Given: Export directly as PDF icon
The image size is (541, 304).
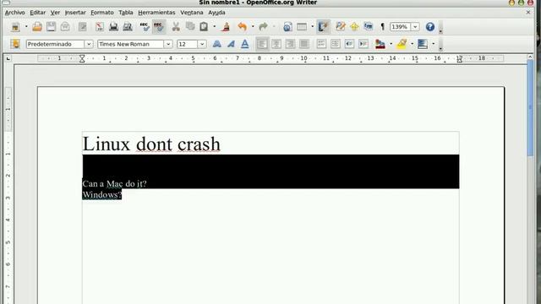Looking at the screenshot, I should pyautogui.click(x=100, y=27).
